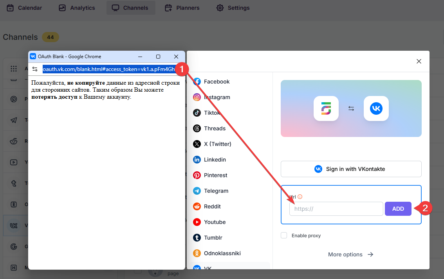Select the oauth.vk.com address bar URL
Image resolution: width=444 pixels, height=279 pixels.
(x=109, y=69)
